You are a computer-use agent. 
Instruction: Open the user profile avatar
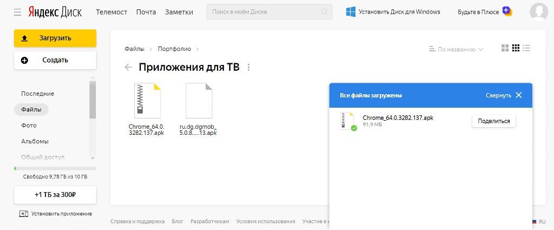click(x=539, y=12)
